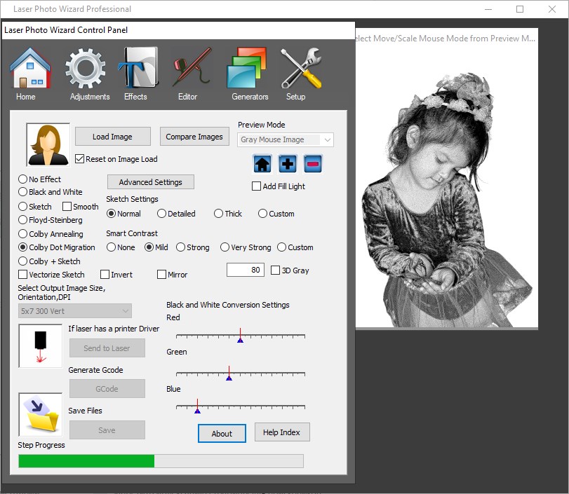Open the Adjustments gear panel
569x494 pixels.
coord(88,70)
